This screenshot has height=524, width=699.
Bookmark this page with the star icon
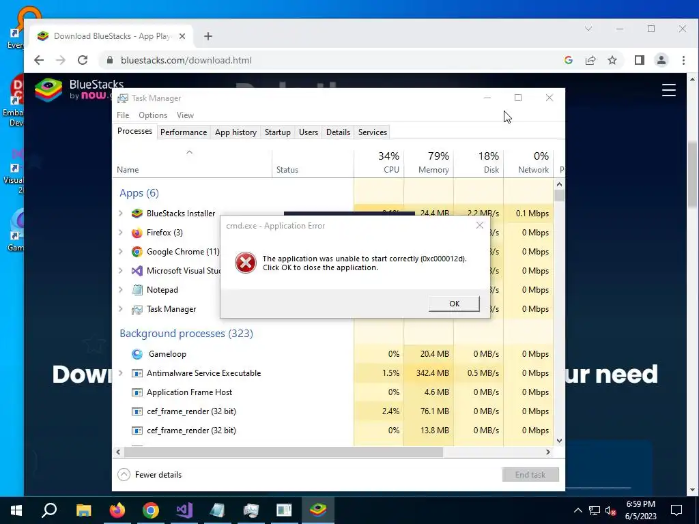pos(612,60)
